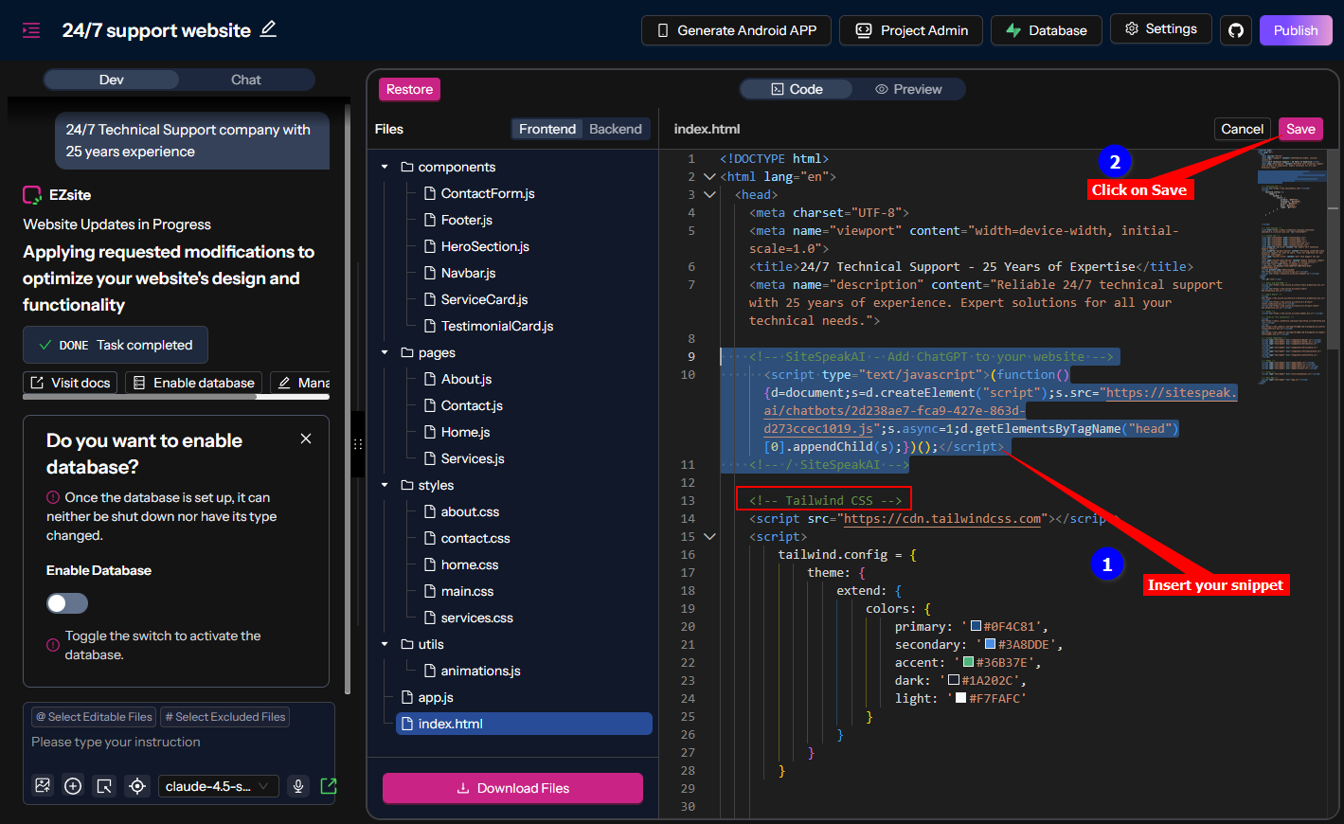1344x824 pixels.
Task: Open the claude-4.5 model dropdown
Action: (x=218, y=785)
